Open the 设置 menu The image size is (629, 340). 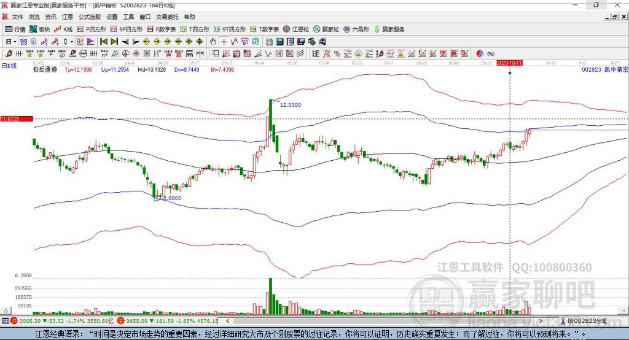tap(112, 17)
